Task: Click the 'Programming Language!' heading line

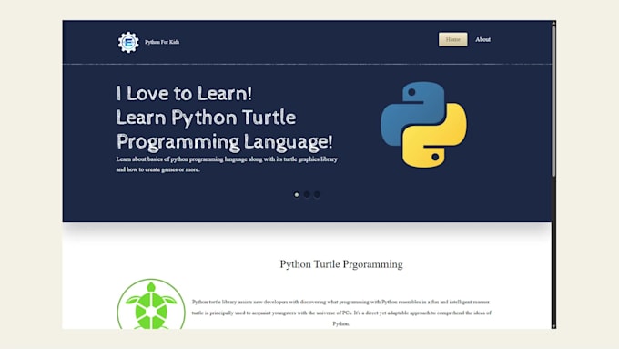Action: pyautogui.click(x=224, y=141)
